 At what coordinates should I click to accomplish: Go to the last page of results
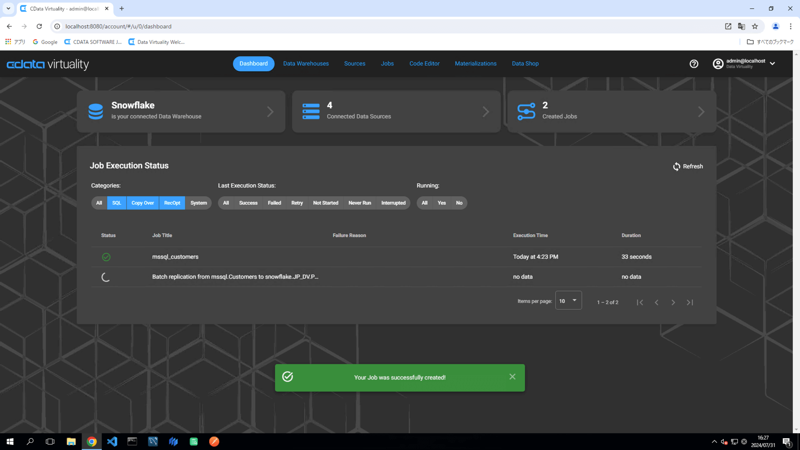690,302
